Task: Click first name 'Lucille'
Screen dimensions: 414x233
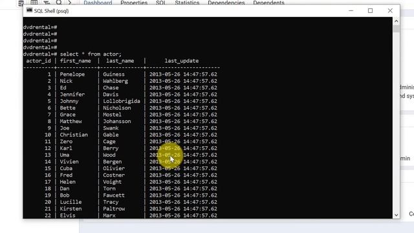Action: click(x=71, y=202)
